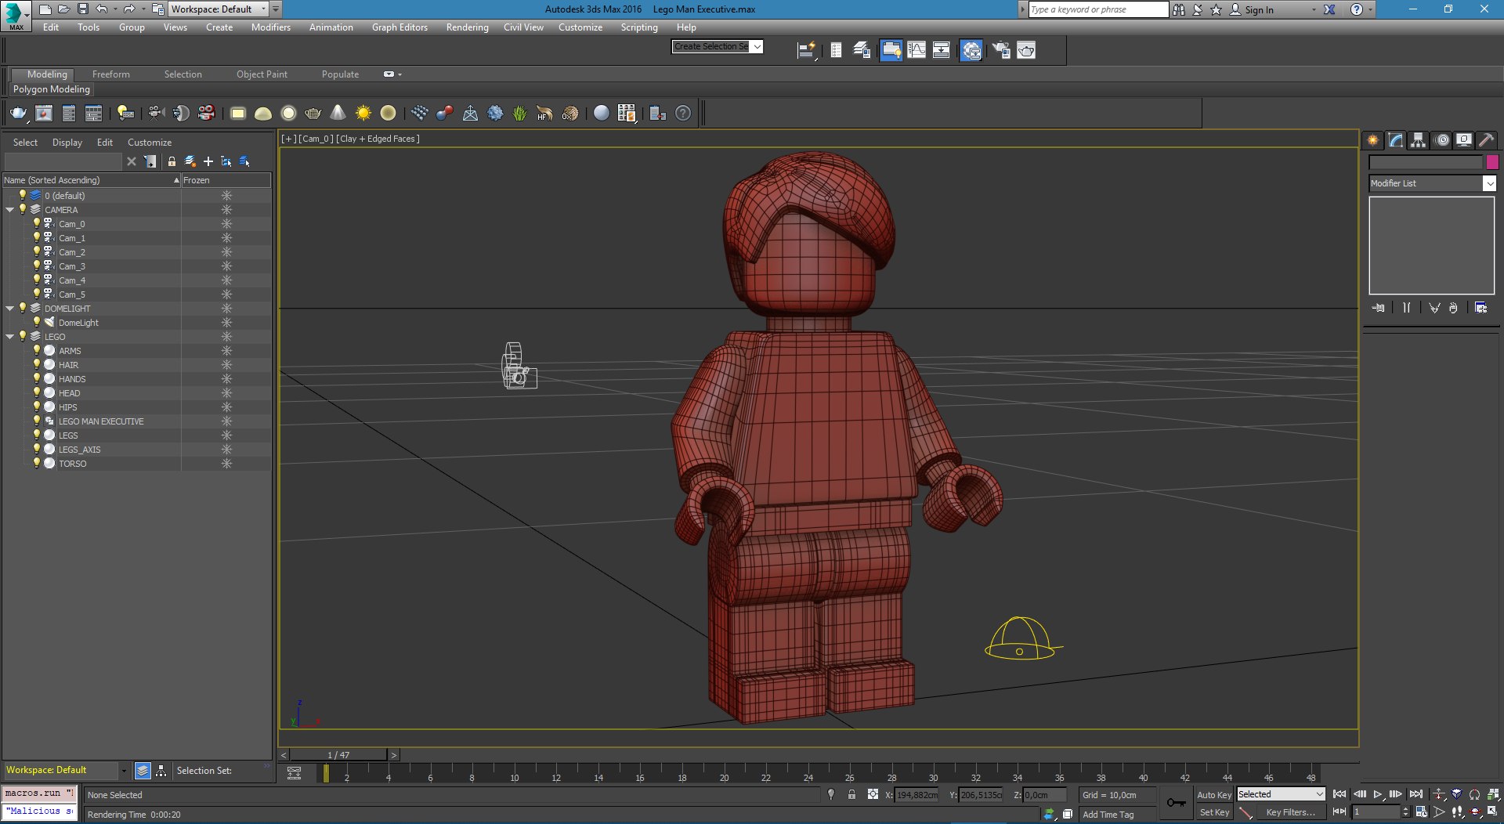Image resolution: width=1504 pixels, height=824 pixels.
Task: Click the Pin Stack icon under modifier stack
Action: pos(1379,308)
